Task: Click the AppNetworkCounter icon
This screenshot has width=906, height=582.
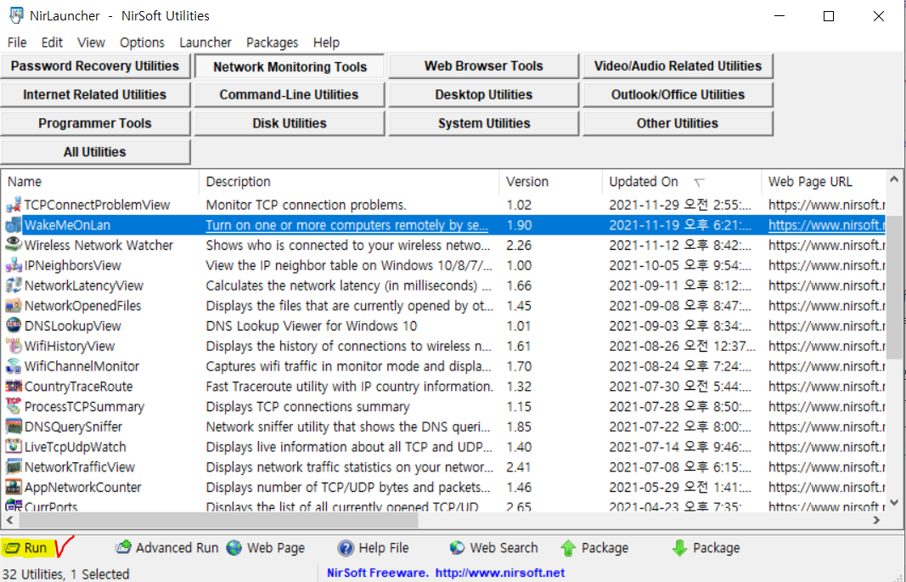Action: 14,487
